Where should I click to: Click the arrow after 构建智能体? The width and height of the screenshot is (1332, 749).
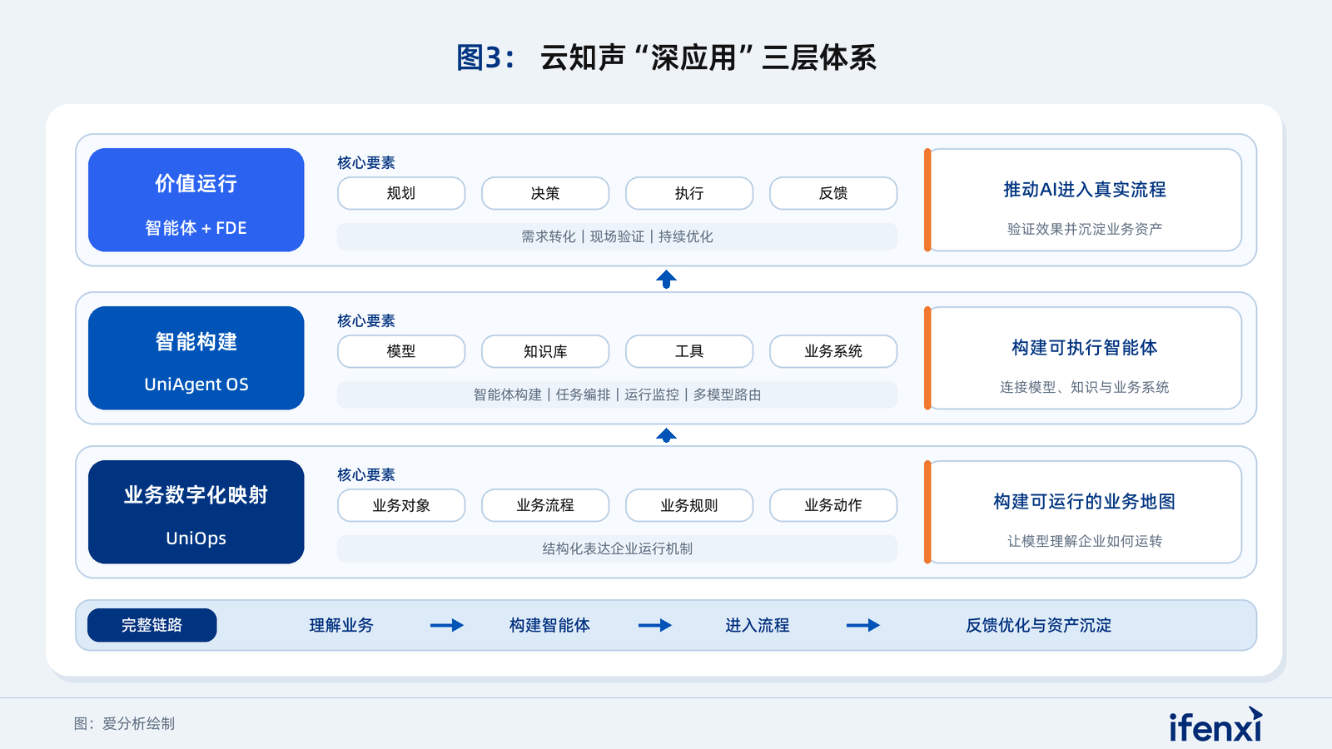click(x=655, y=625)
